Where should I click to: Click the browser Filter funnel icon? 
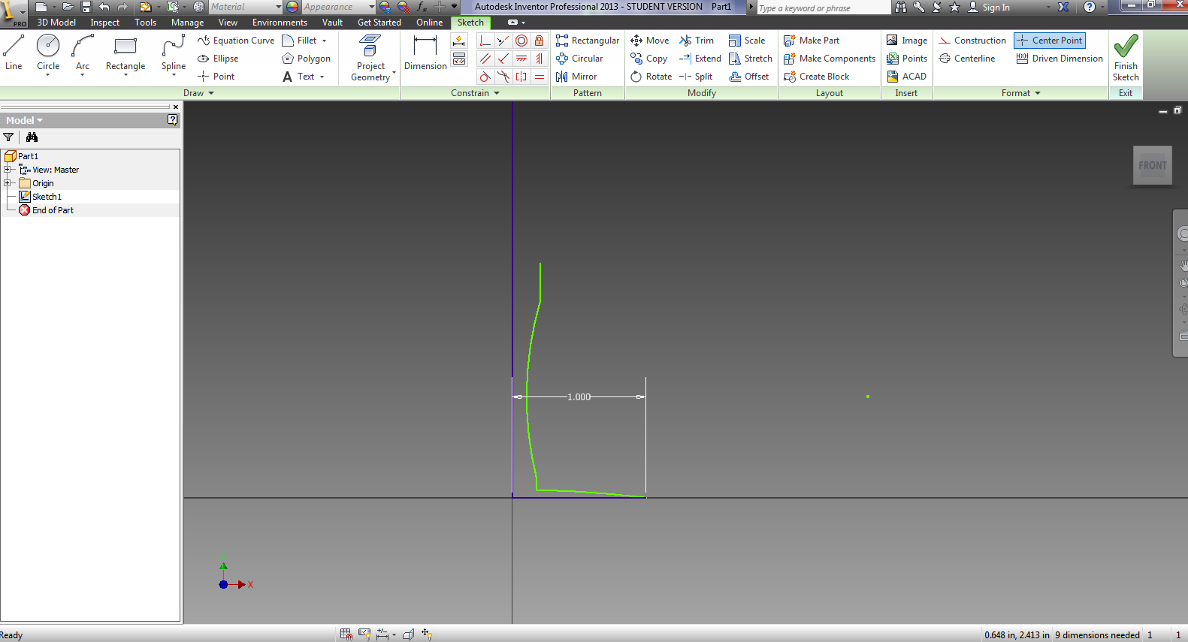(8, 137)
